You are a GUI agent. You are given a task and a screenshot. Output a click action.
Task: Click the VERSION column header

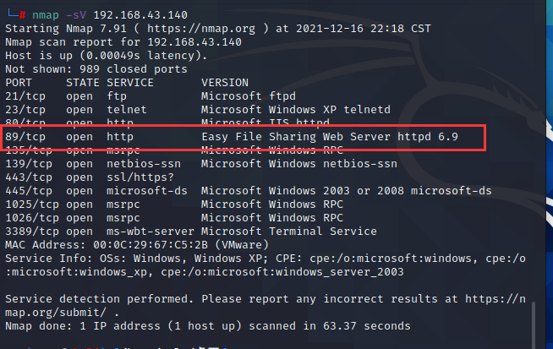[225, 82]
